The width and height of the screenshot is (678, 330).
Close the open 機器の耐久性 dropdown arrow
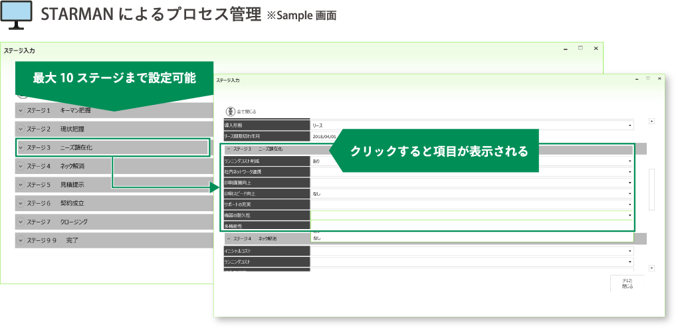point(630,215)
